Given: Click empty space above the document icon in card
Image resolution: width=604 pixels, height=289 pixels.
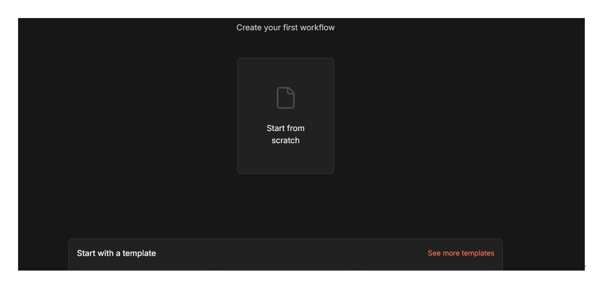Looking at the screenshot, I should click(285, 72).
